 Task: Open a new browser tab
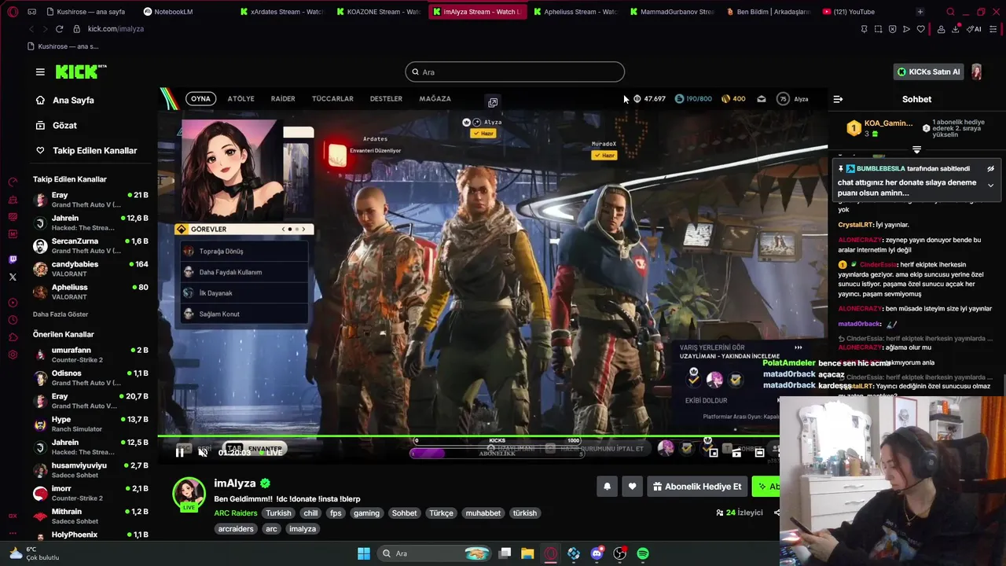click(x=920, y=12)
